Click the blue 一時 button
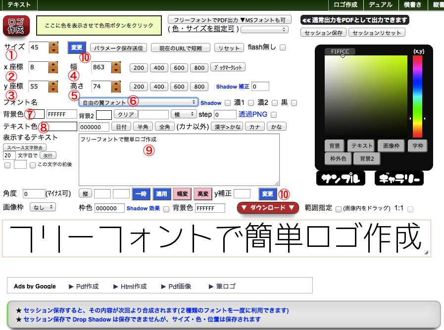The image size is (444, 330). (141, 193)
